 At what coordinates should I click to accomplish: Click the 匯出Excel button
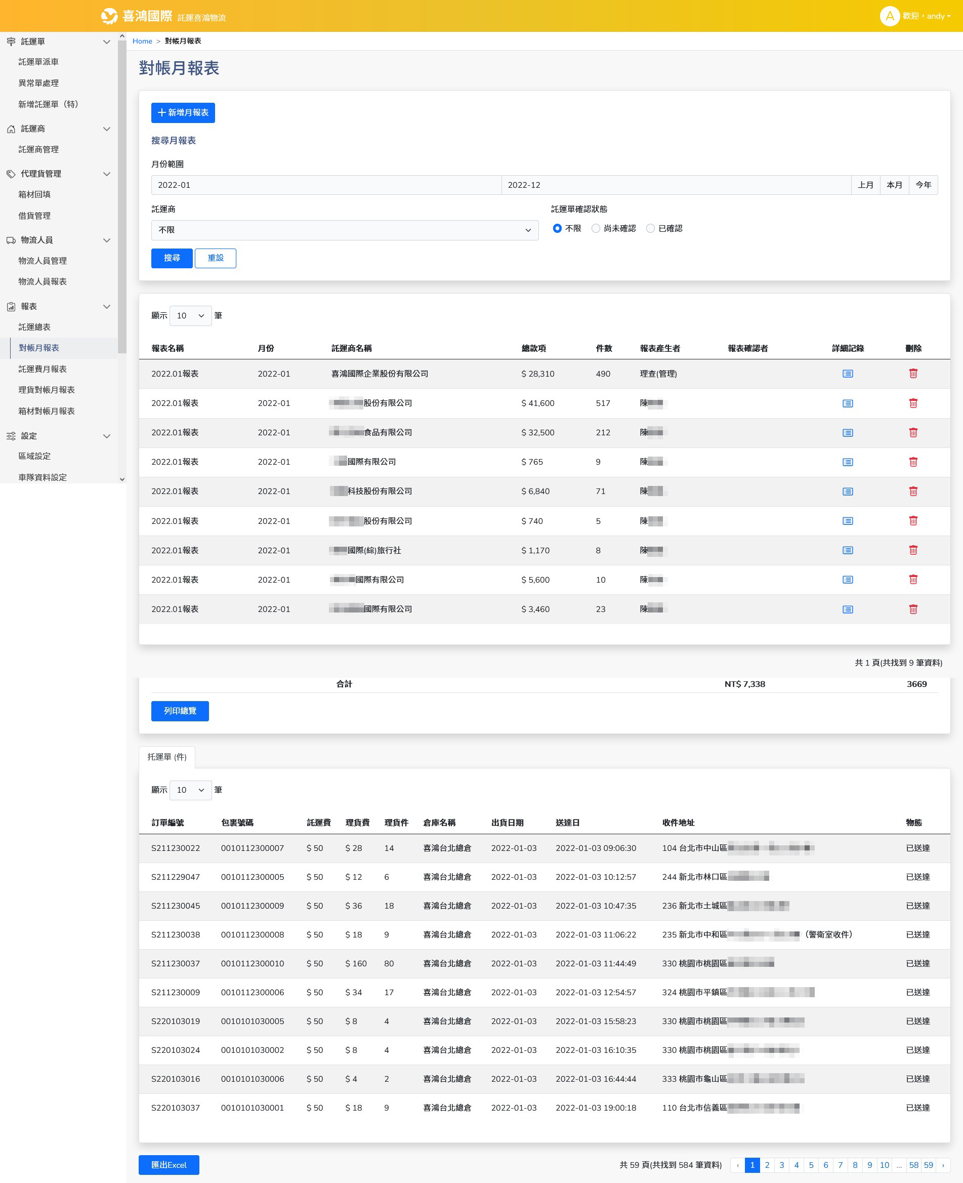[169, 1165]
